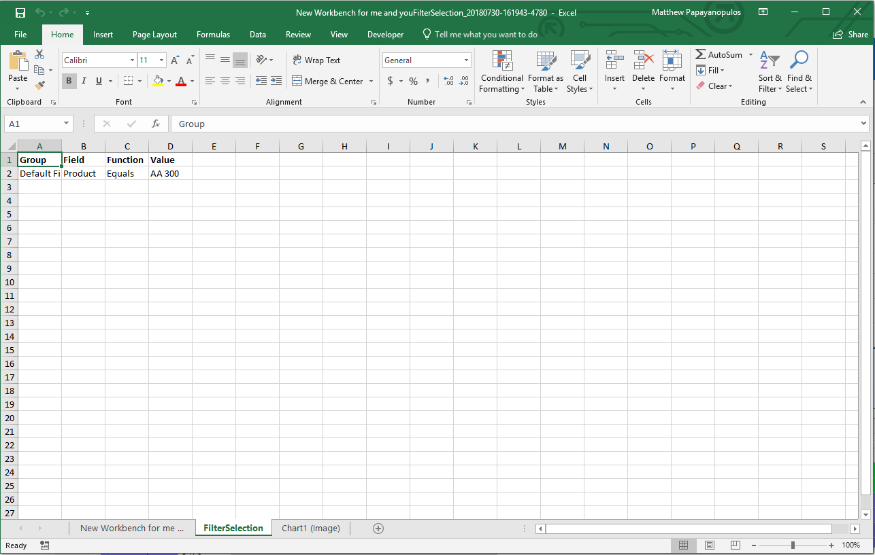The width and height of the screenshot is (875, 555).
Task: Select cell D2 containing AA 300
Action: coord(170,173)
